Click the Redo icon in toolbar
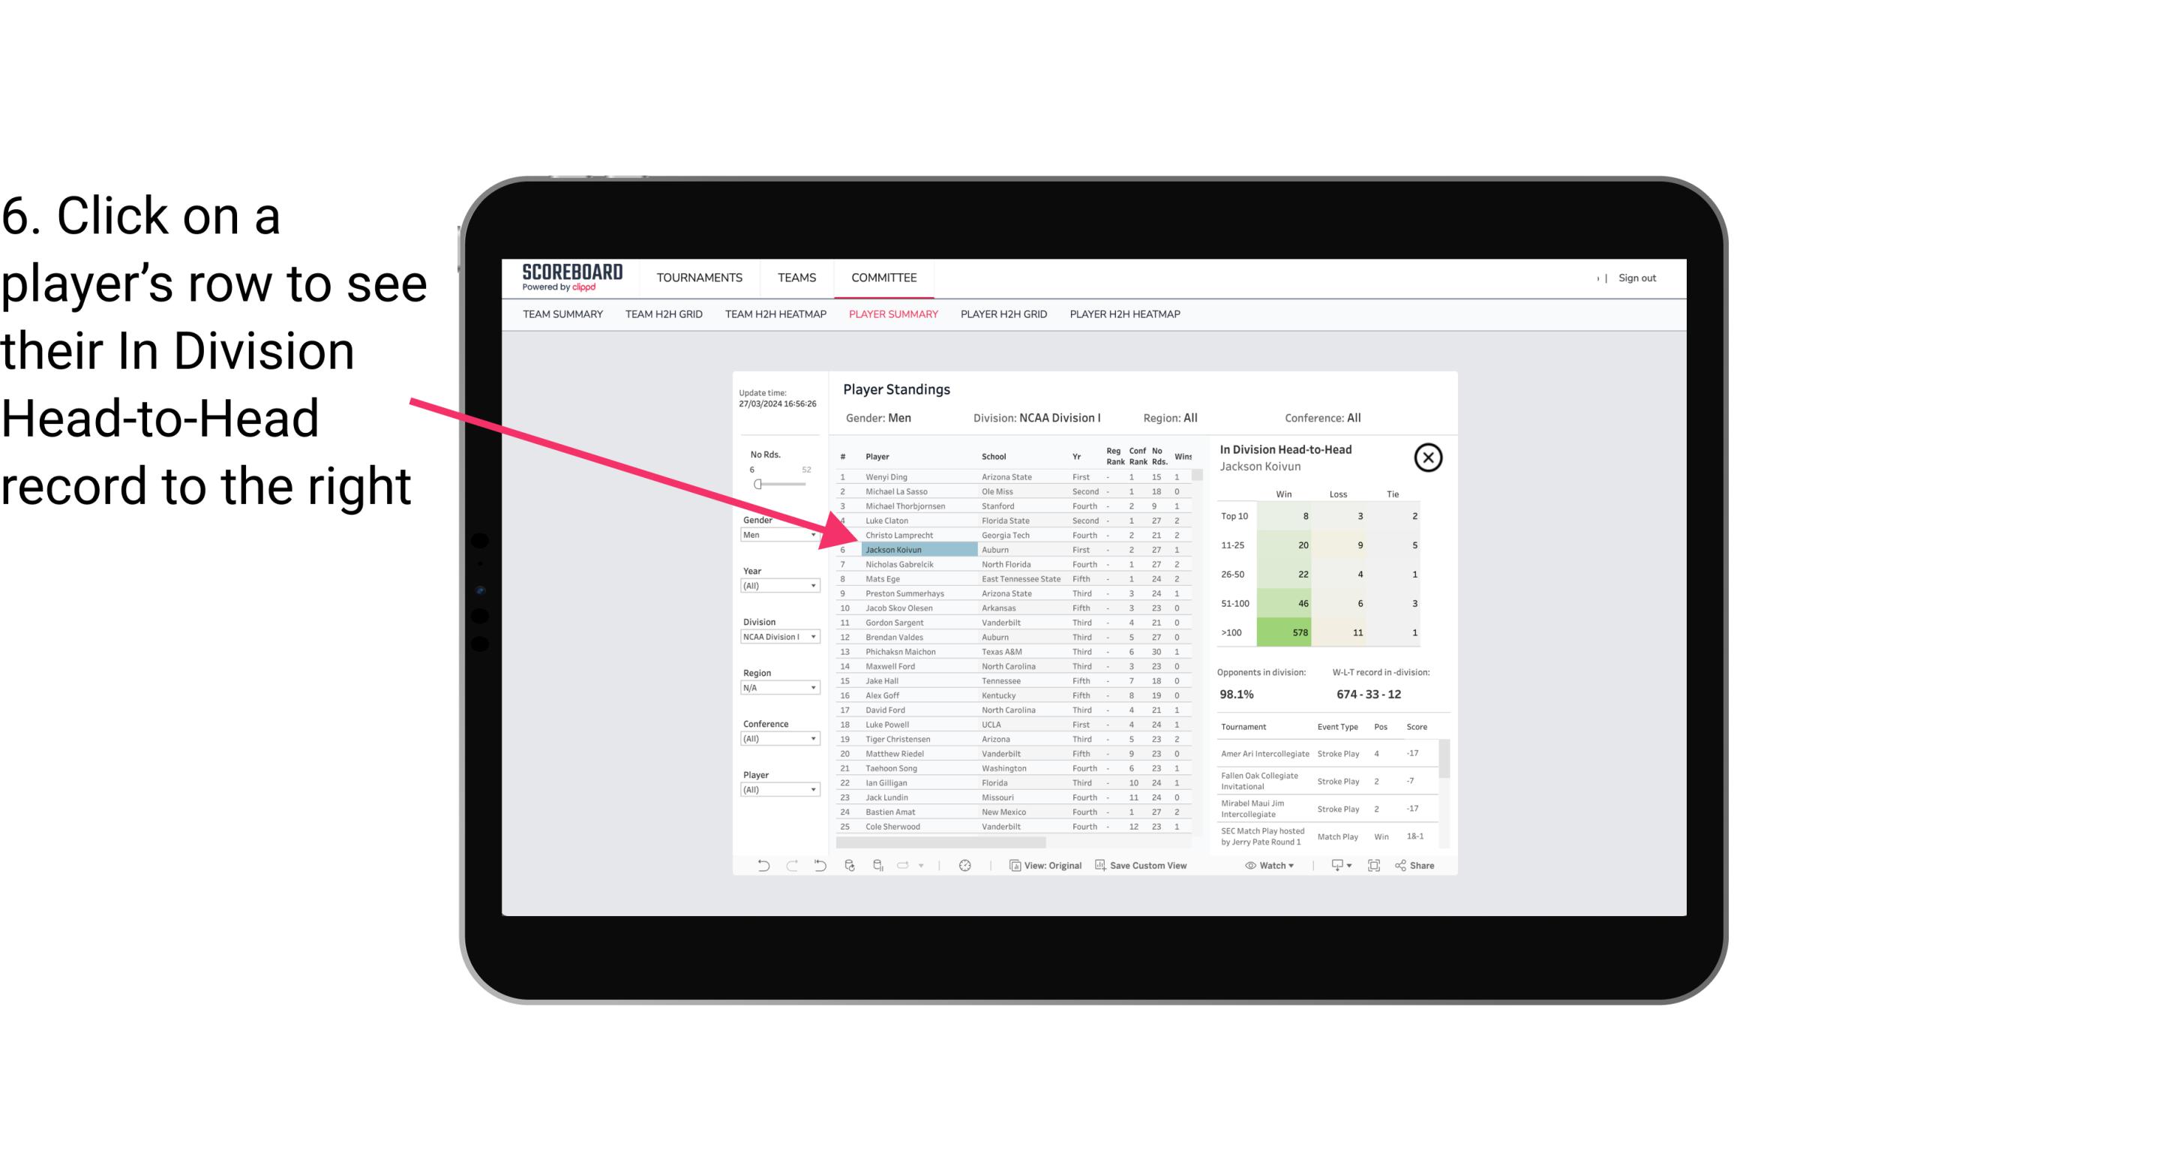 point(790,867)
